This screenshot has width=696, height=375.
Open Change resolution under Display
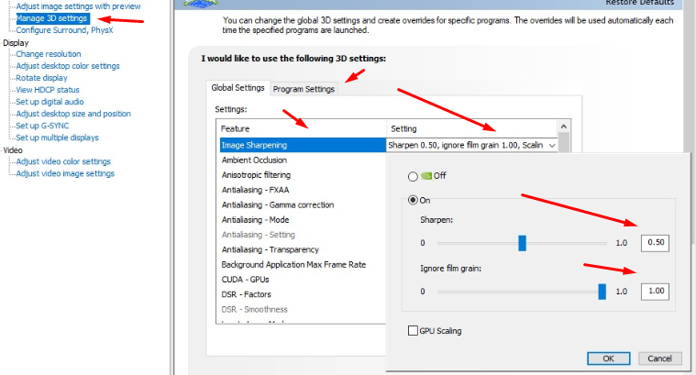(x=49, y=54)
